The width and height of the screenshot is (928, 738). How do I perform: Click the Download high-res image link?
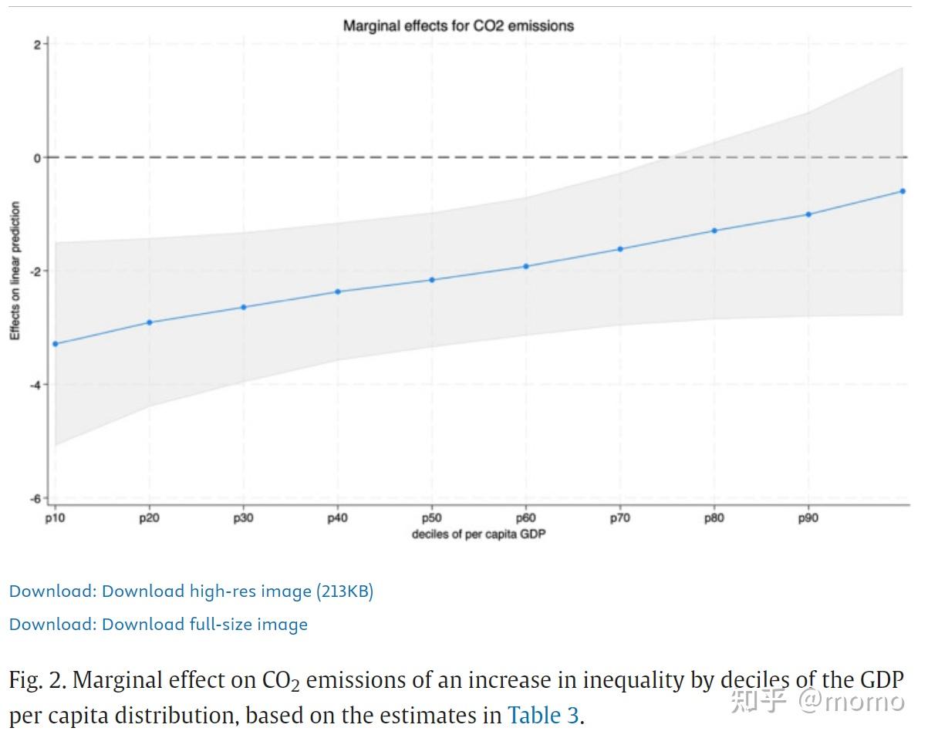point(191,591)
